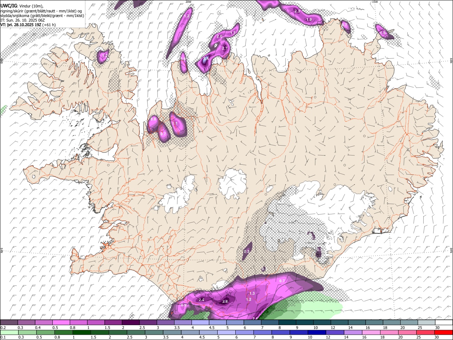Click the 2.7 snowfall value label
Screen dimensions: 453x340
(x=224, y=48)
